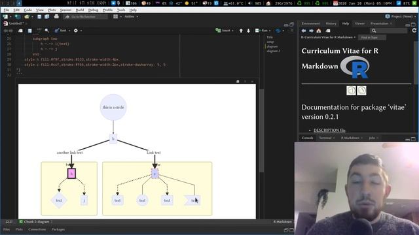
Task: Select 'setup' in document outline
Action: click(x=270, y=42)
